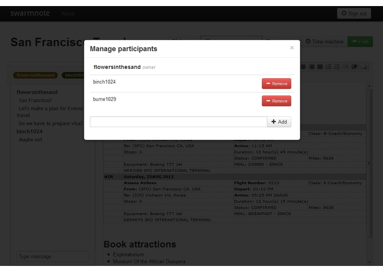Open the About page
Image resolution: width=383 pixels, height=272 pixels.
click(68, 14)
